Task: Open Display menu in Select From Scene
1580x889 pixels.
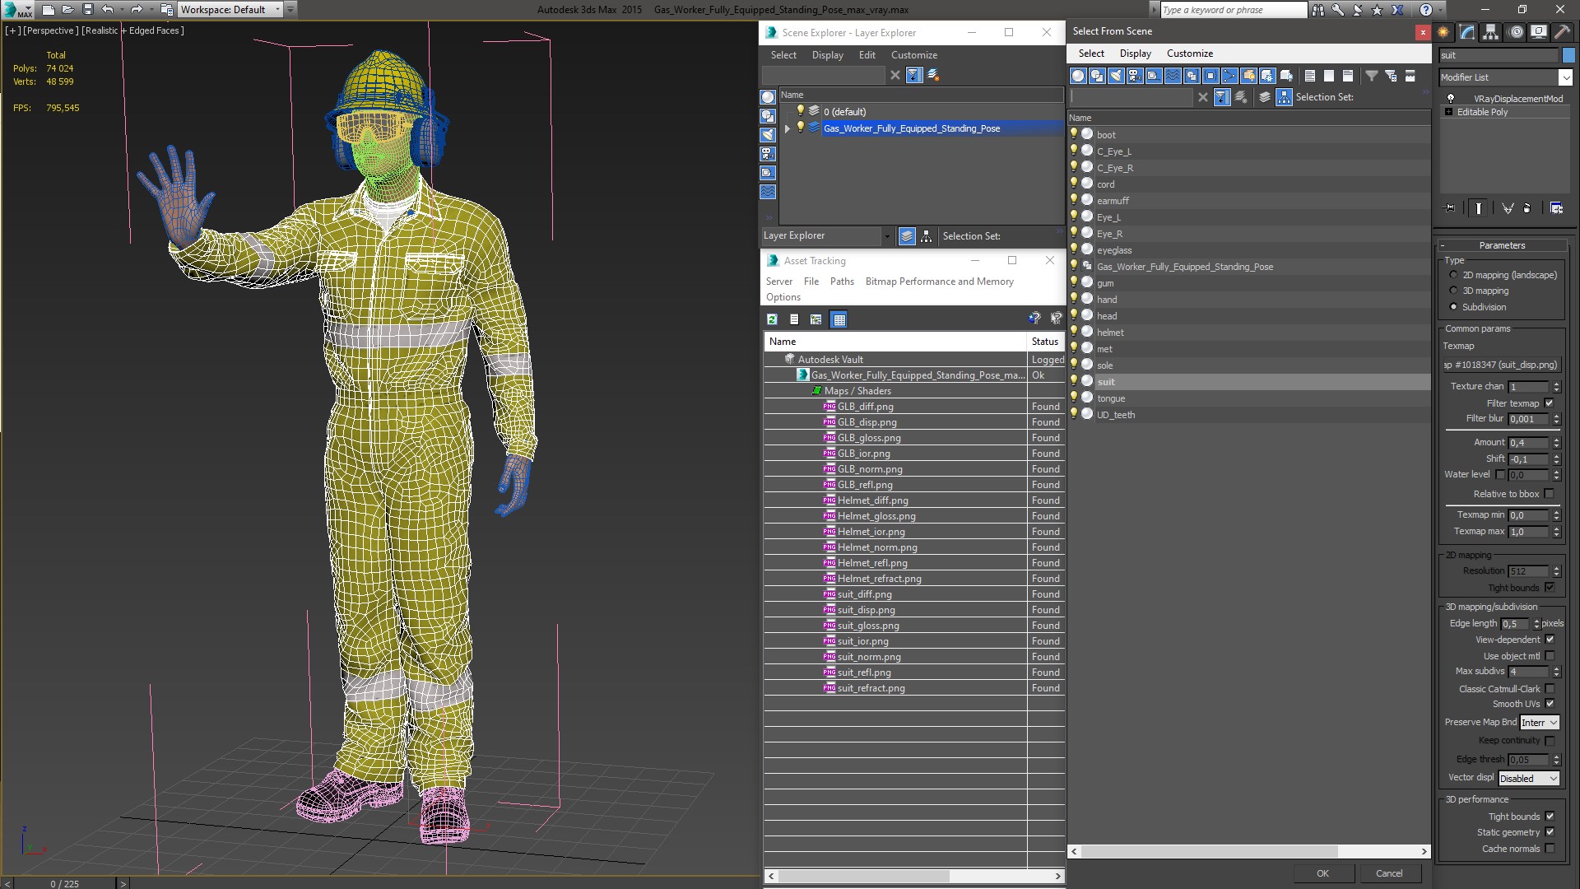Action: (x=1135, y=54)
